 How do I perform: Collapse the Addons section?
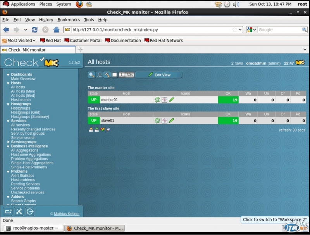pos(8,197)
